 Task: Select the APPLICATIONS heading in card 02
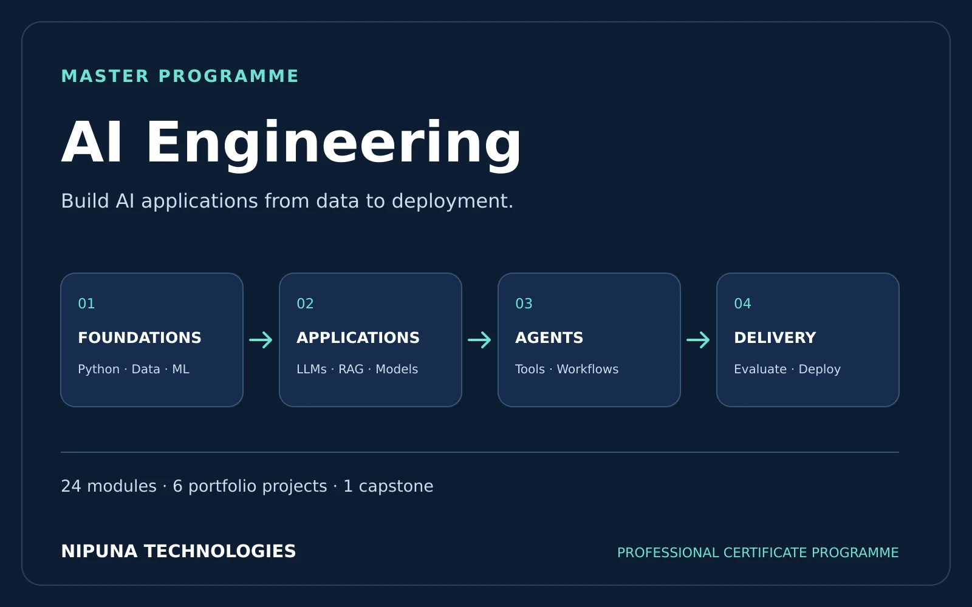click(x=358, y=338)
